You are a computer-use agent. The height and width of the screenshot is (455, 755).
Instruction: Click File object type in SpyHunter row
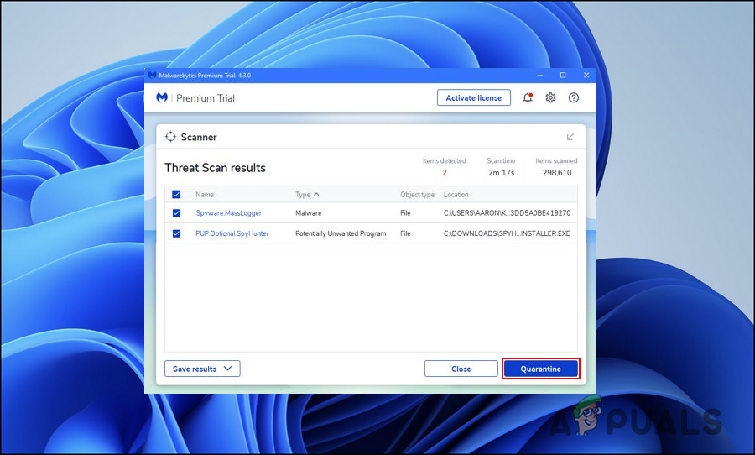(x=405, y=233)
